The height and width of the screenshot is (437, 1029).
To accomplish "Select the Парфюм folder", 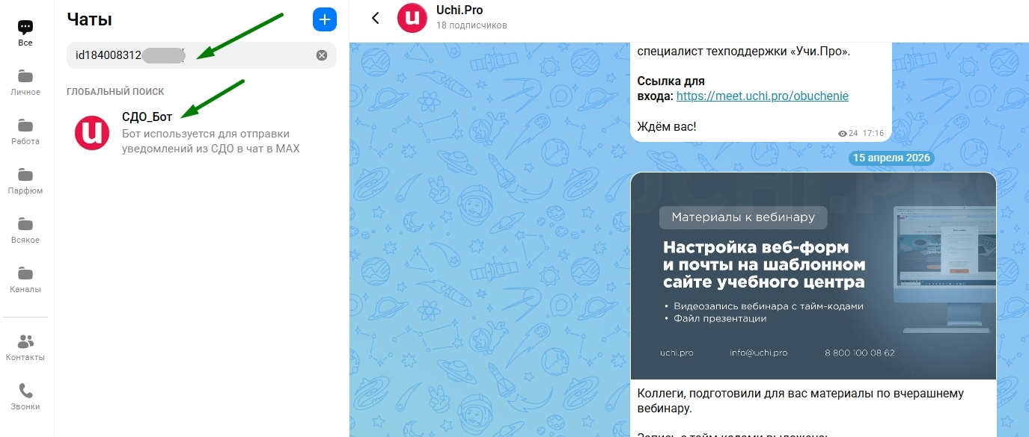I will click(x=25, y=179).
